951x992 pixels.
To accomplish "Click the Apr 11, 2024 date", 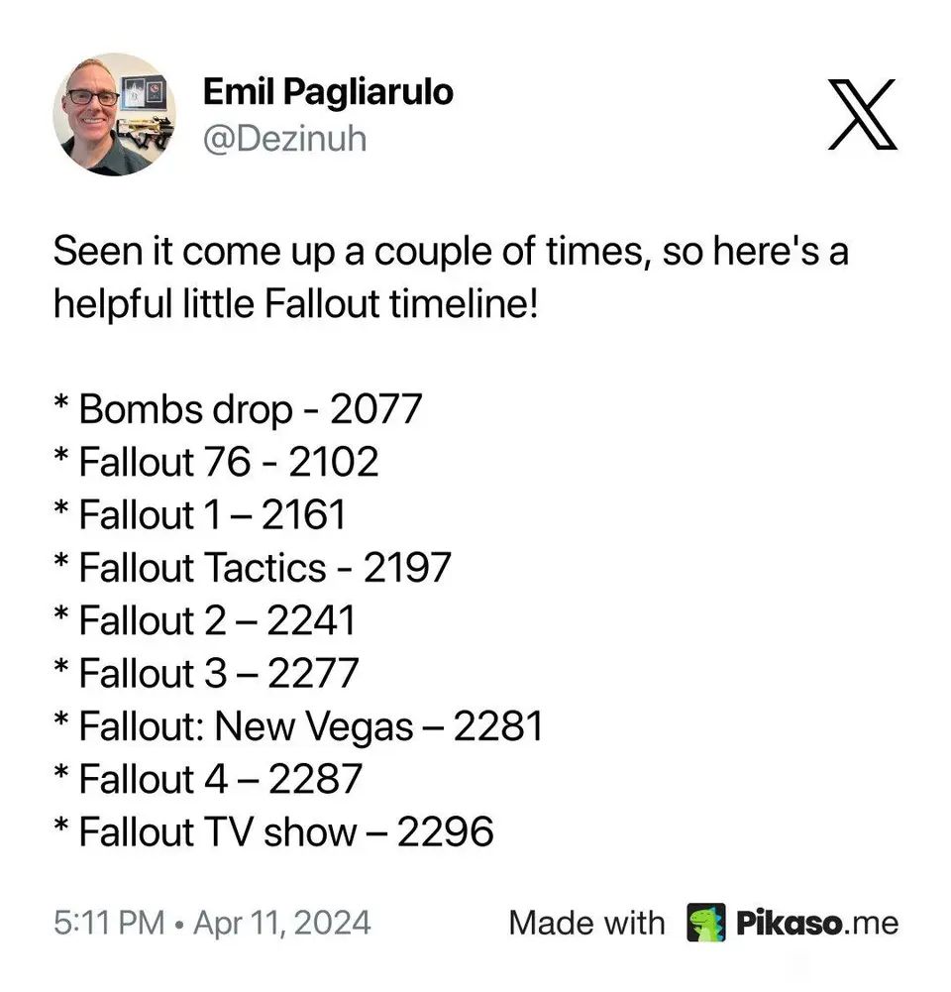I will coord(282,923).
